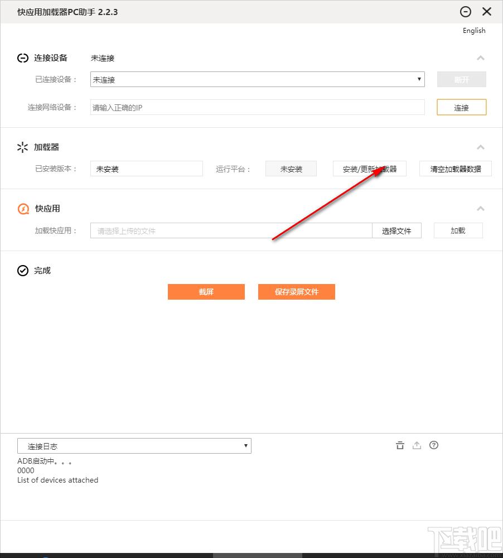Click the 连接网络设备 label
Viewport: 503px width, 558px height.
coord(52,108)
